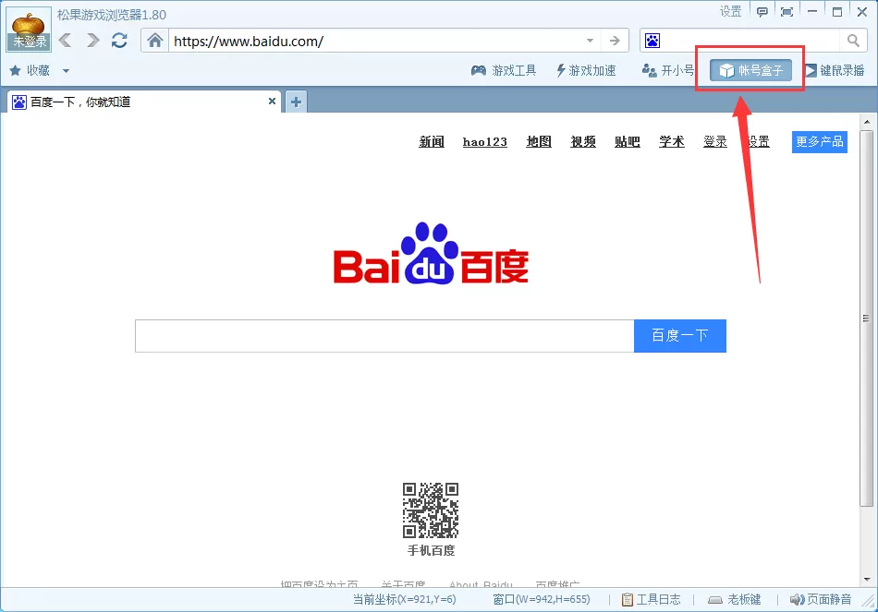The image size is (878, 612).
Task: Select the Baidu paw search engine icon
Action: (652, 41)
